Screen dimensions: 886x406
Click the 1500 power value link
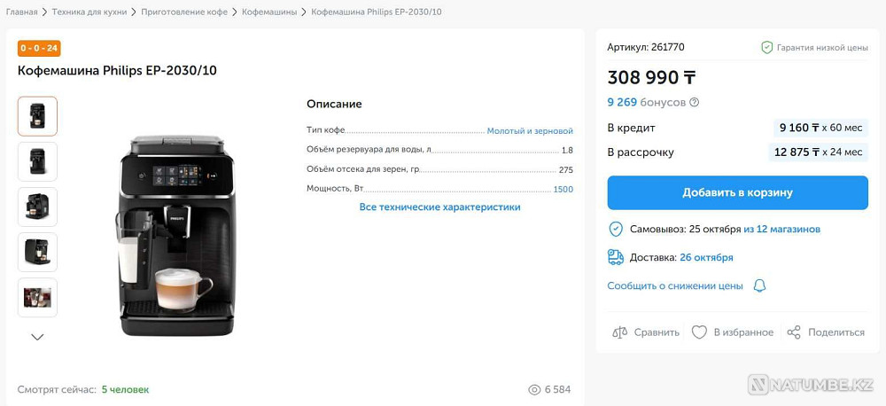point(563,189)
